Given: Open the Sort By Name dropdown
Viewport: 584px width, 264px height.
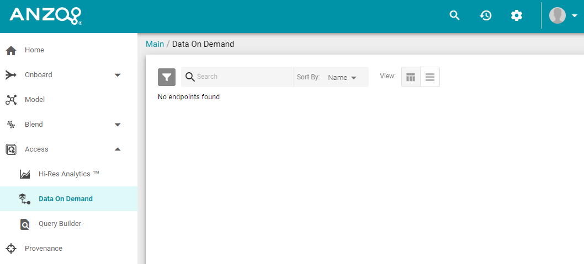Looking at the screenshot, I should coord(342,78).
